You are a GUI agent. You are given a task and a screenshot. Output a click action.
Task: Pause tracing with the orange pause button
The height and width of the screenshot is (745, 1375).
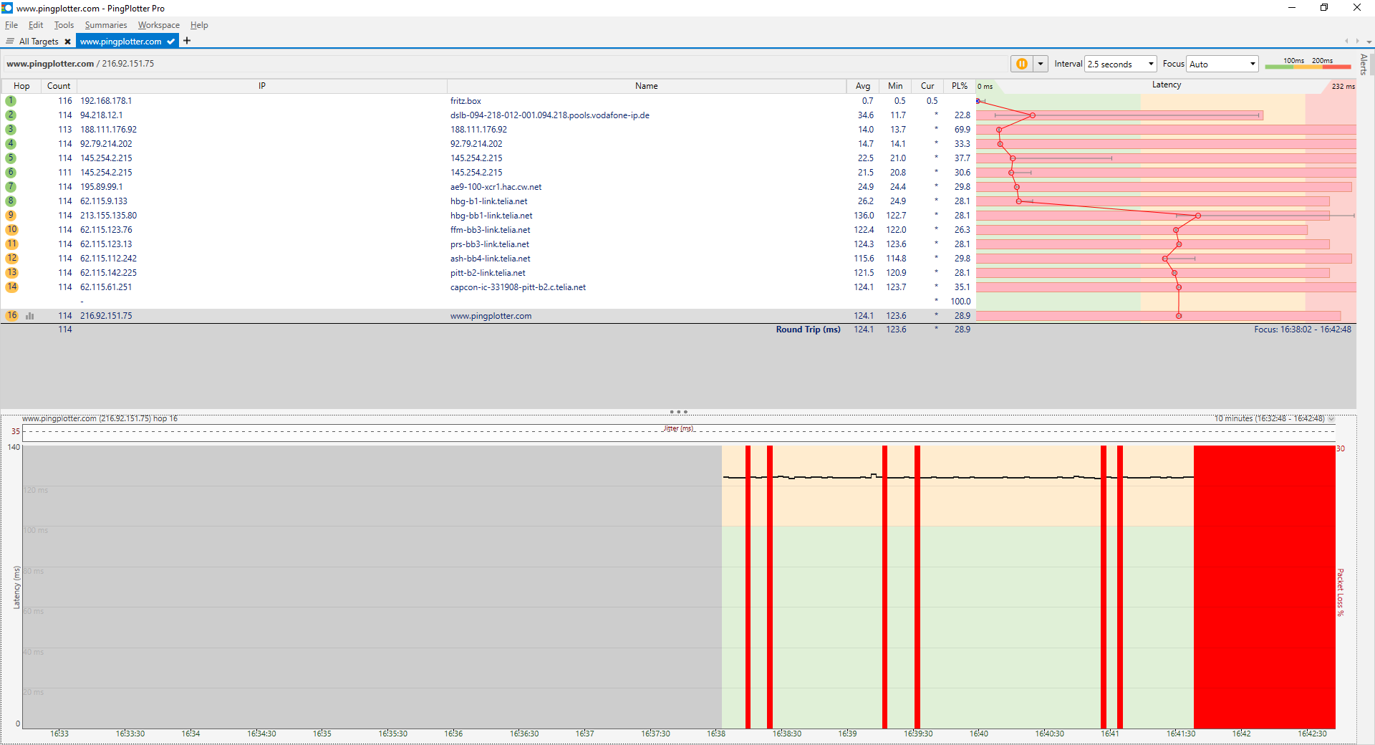(x=1022, y=64)
